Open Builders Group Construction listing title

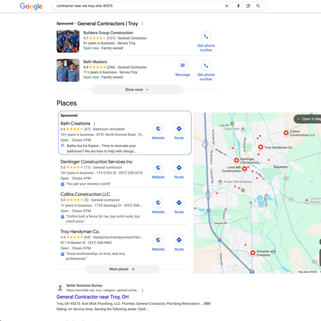point(108,33)
